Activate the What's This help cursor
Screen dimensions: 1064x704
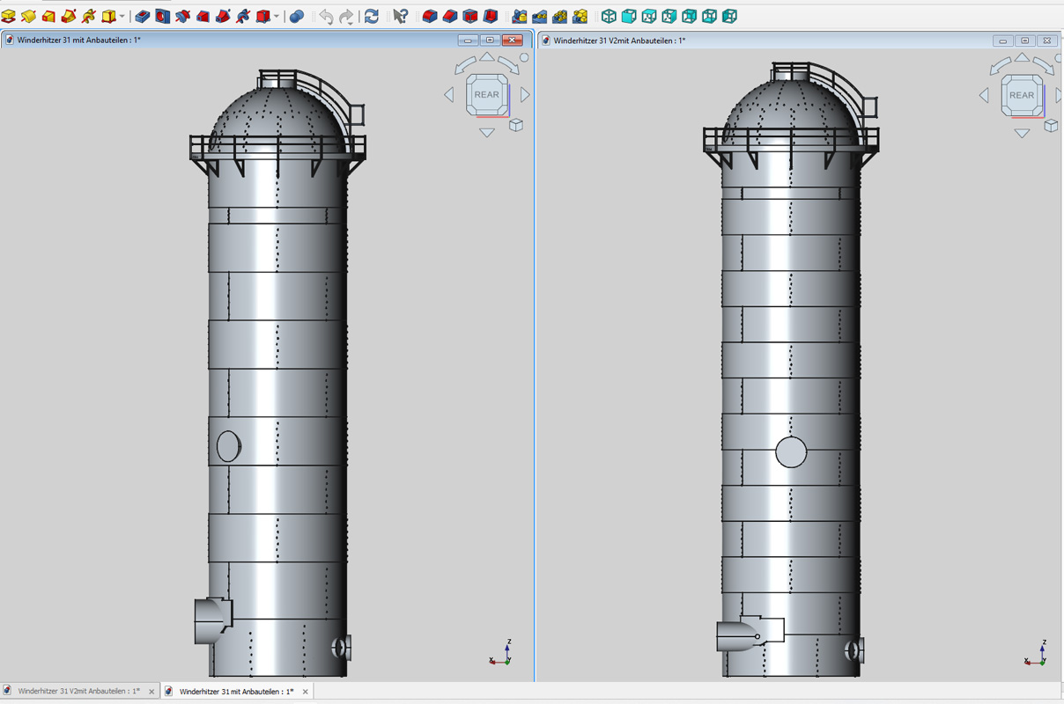click(x=401, y=17)
